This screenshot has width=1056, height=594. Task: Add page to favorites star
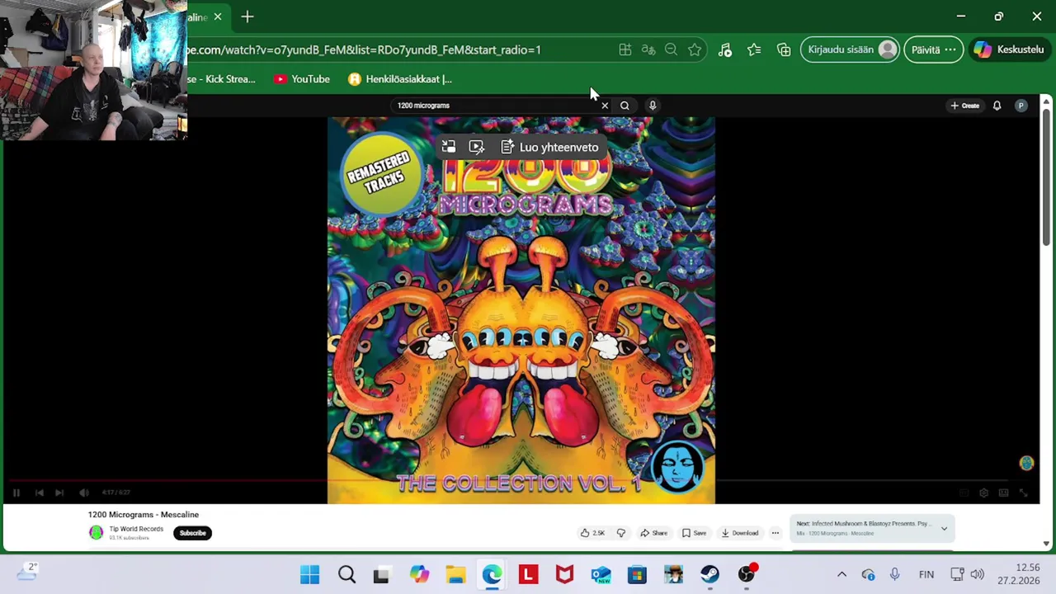click(x=695, y=49)
